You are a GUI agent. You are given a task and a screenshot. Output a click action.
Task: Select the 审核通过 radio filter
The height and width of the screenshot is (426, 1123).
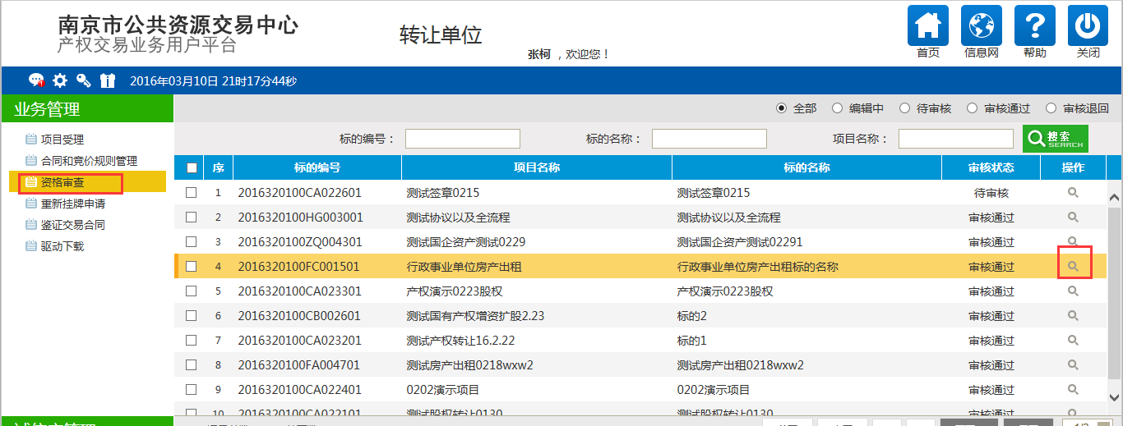tap(972, 108)
